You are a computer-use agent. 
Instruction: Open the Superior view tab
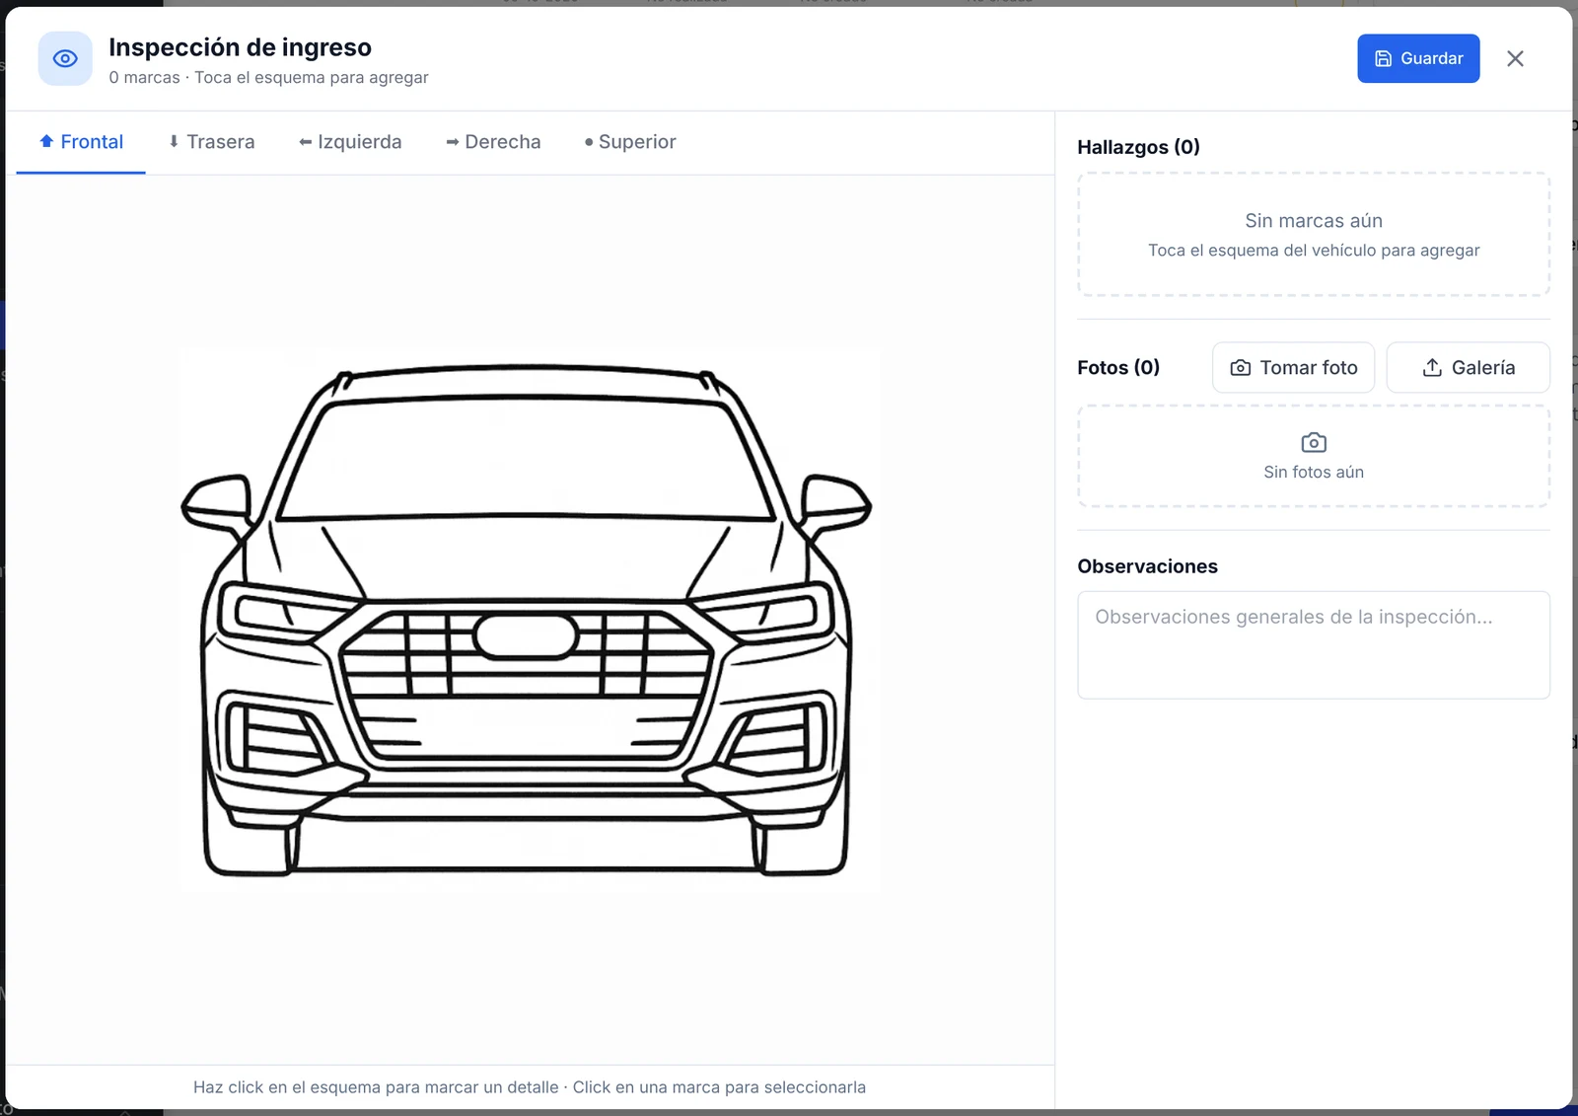click(629, 142)
